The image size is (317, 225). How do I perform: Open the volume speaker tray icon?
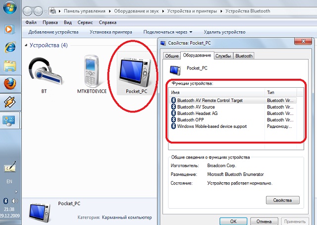click(x=14, y=201)
